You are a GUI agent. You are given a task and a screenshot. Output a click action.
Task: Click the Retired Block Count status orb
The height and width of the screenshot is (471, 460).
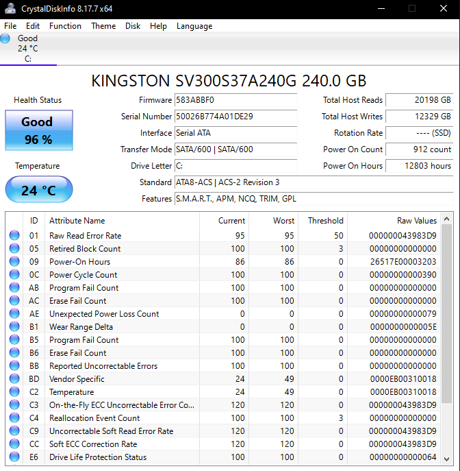[x=14, y=248]
